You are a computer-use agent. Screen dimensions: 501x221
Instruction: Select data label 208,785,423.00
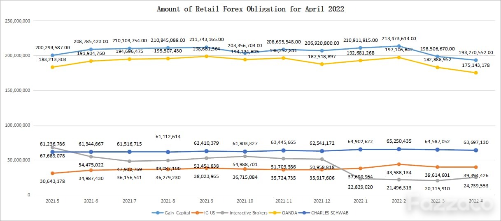[91, 41]
